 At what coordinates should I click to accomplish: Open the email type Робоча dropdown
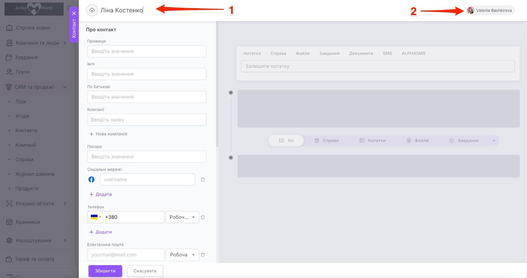coord(182,255)
